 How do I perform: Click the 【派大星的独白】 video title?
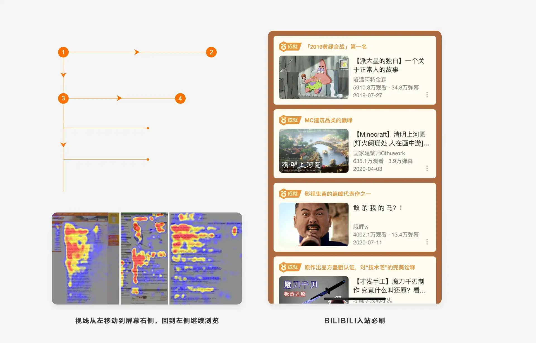(389, 65)
